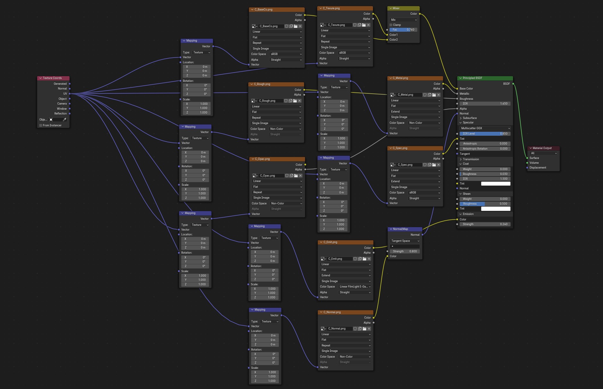
Task: Click new copy icon in C_Spec.png node
Action: click(429, 165)
